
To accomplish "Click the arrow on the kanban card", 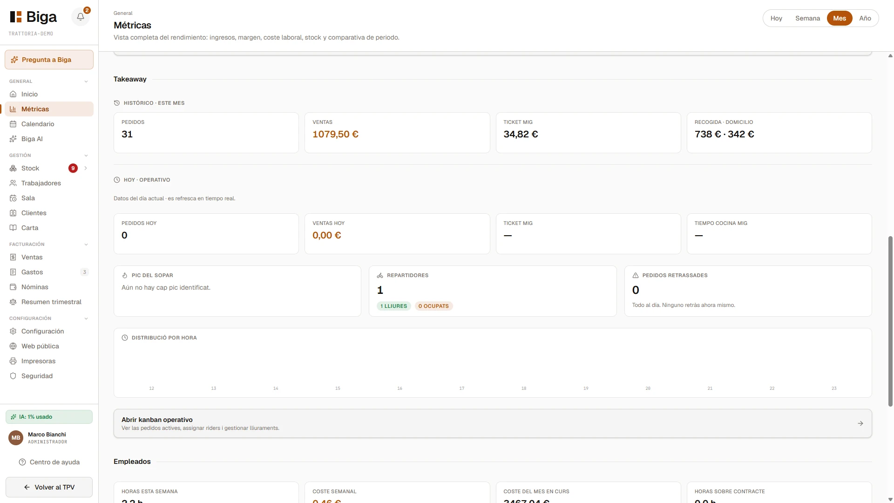I will pyautogui.click(x=860, y=423).
